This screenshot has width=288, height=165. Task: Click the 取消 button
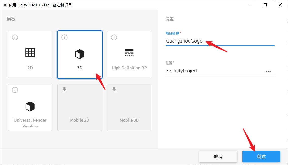pos(218,156)
